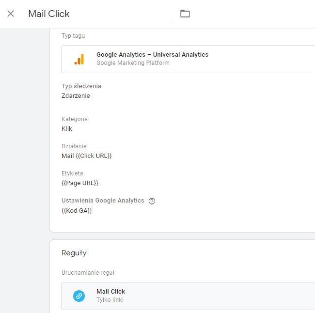This screenshot has width=315, height=313.
Task: Open the folder selection icon
Action: [185, 14]
